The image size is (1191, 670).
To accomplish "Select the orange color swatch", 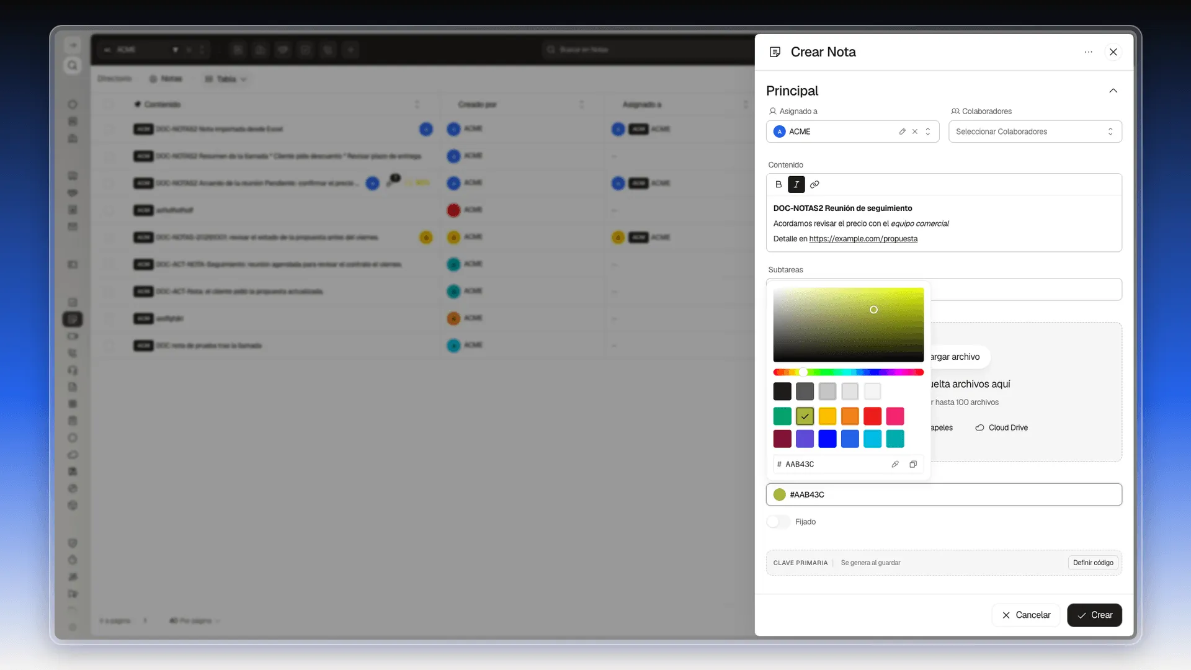I will click(850, 416).
